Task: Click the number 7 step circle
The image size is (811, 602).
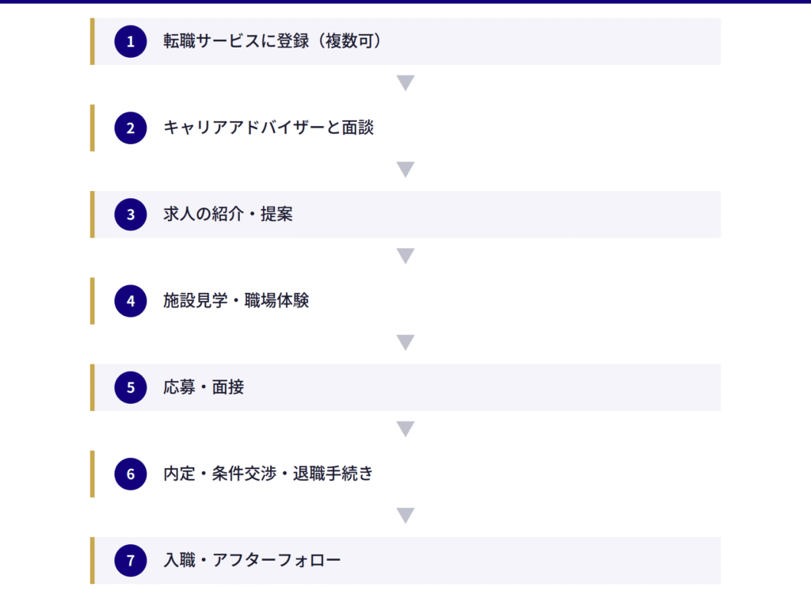Action: coord(131,561)
